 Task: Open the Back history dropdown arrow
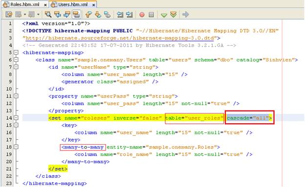pyautogui.click(x=25, y=14)
